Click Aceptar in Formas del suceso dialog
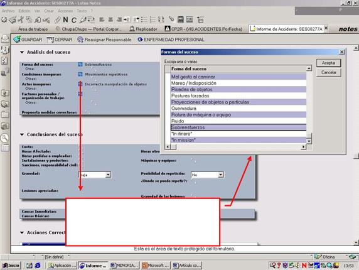 pyautogui.click(x=328, y=63)
